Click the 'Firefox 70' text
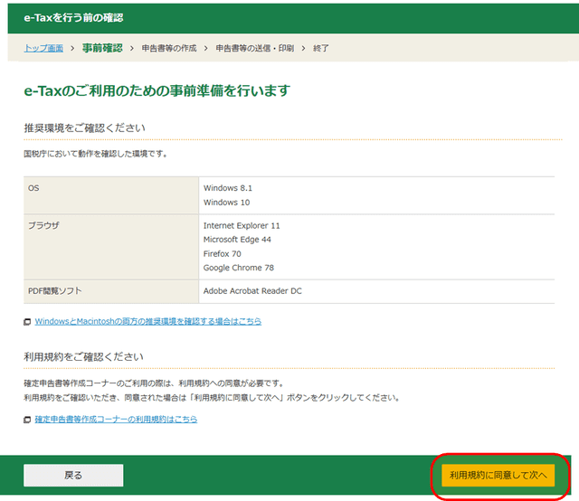The width and height of the screenshot is (579, 501). (222, 253)
